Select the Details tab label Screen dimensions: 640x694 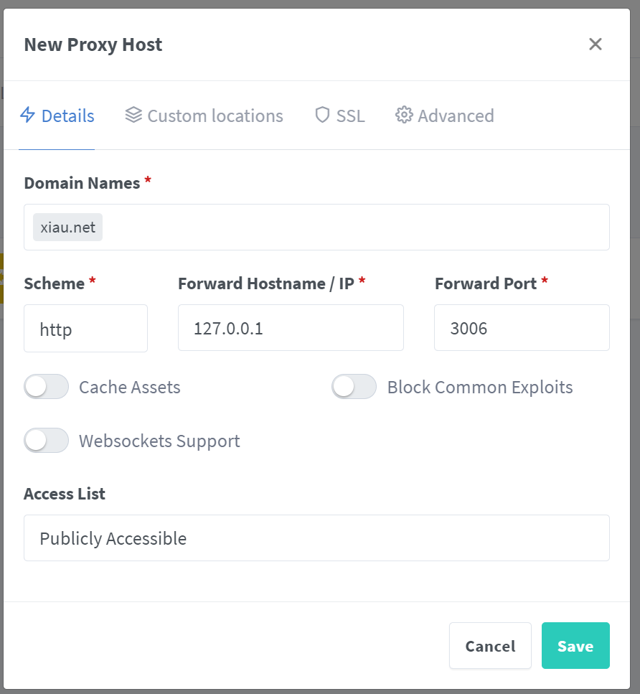[67, 116]
